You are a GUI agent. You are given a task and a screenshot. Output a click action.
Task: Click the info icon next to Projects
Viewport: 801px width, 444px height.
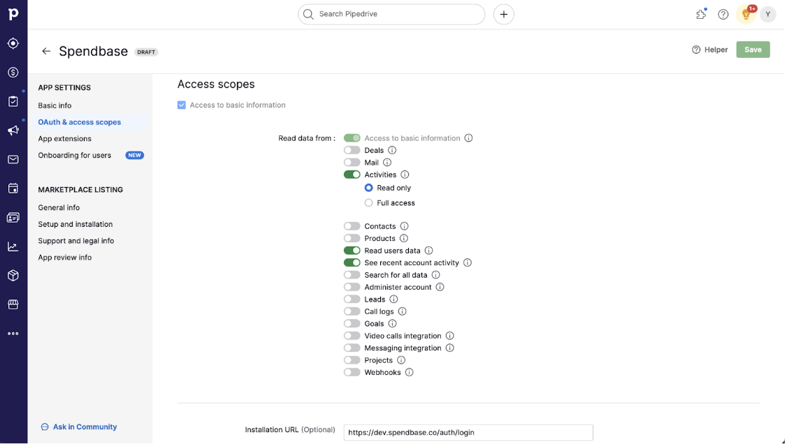pyautogui.click(x=401, y=360)
